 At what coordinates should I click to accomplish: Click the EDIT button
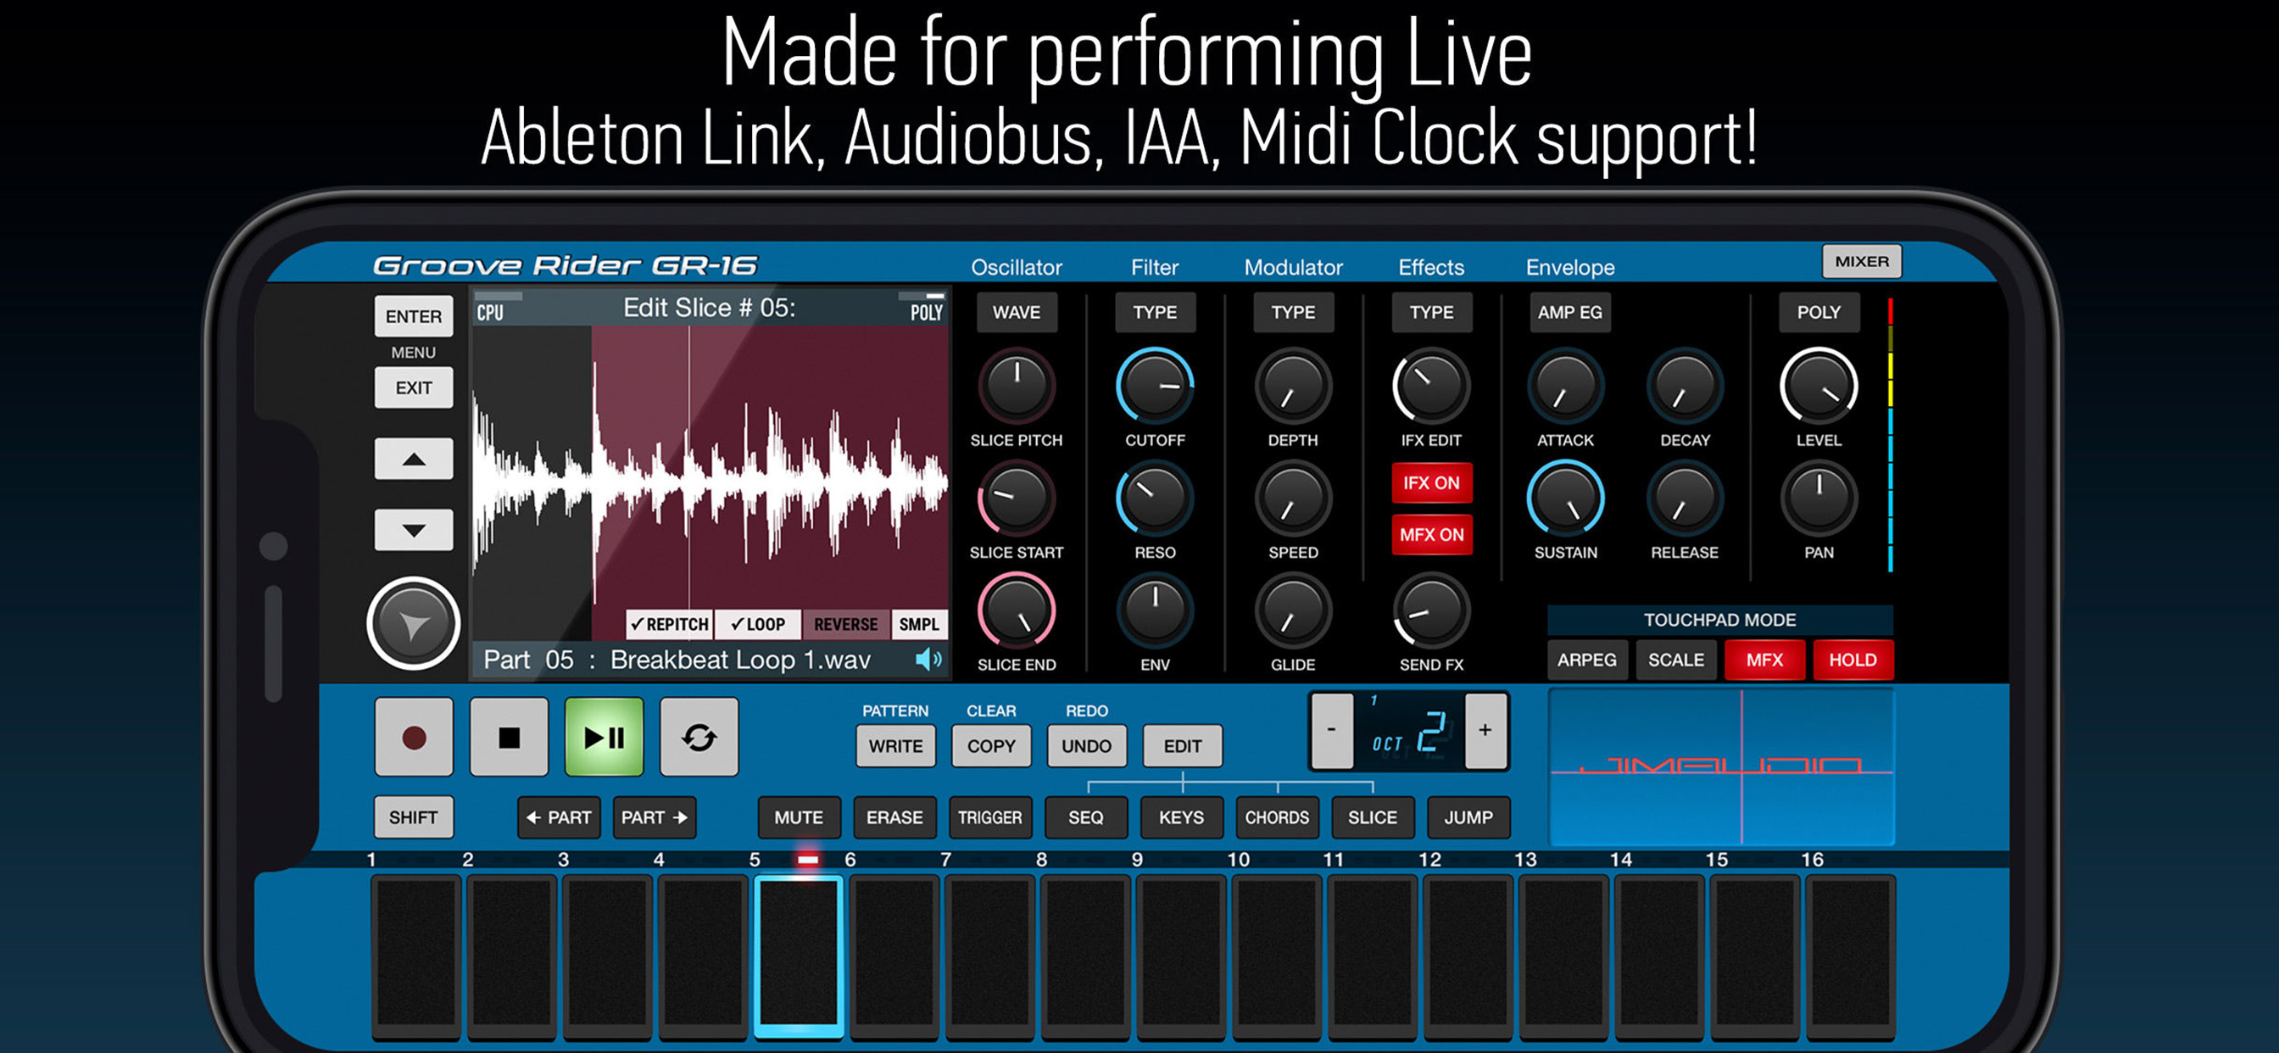tap(1182, 746)
